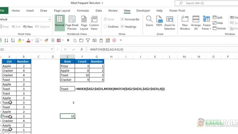Open the Formulas tab
The width and height of the screenshot is (238, 134).
tap(83, 11)
